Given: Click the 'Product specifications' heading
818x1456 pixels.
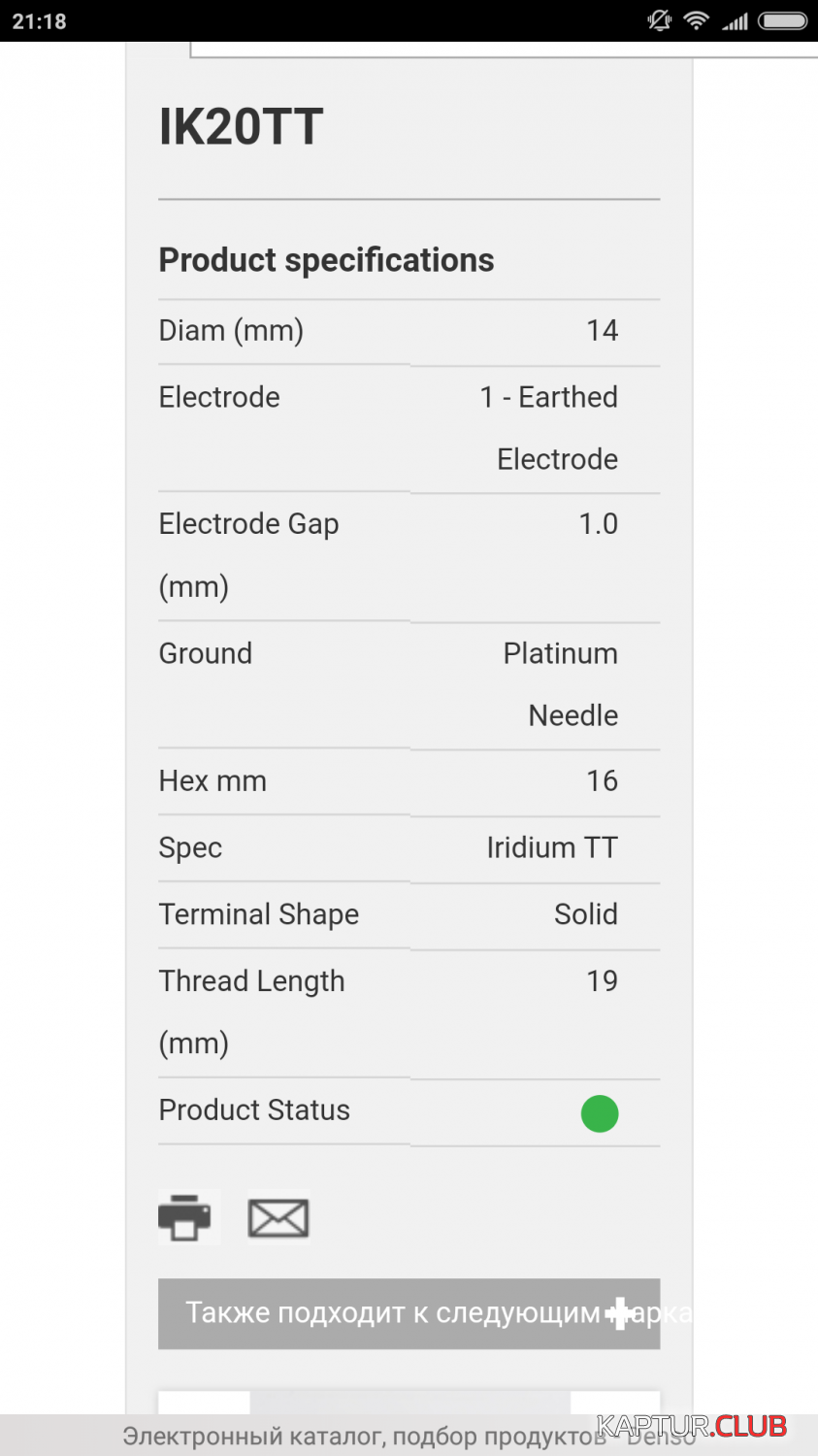Looking at the screenshot, I should point(326,260).
